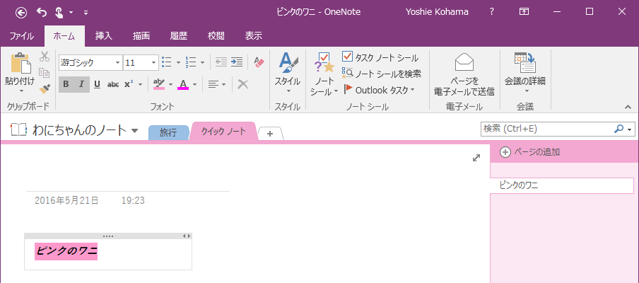The image size is (639, 283).
Task: Switch to the 挿入 tab
Action: coord(103,36)
